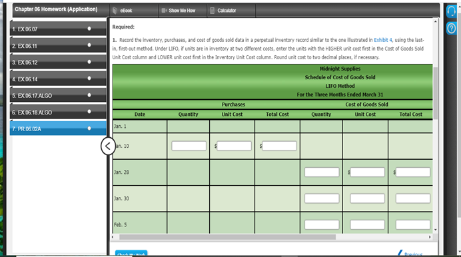Viewport: 461px width, 257px height.
Task: Click the horizontal scrollbar of the table
Action: point(227,237)
